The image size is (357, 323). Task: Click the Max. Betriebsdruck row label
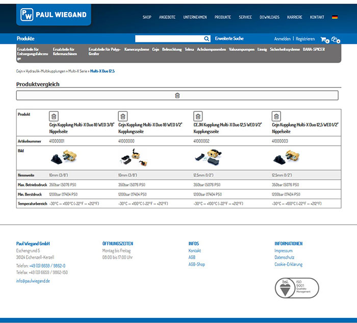[32, 185]
